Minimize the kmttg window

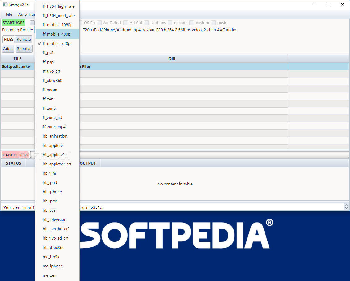314,5
